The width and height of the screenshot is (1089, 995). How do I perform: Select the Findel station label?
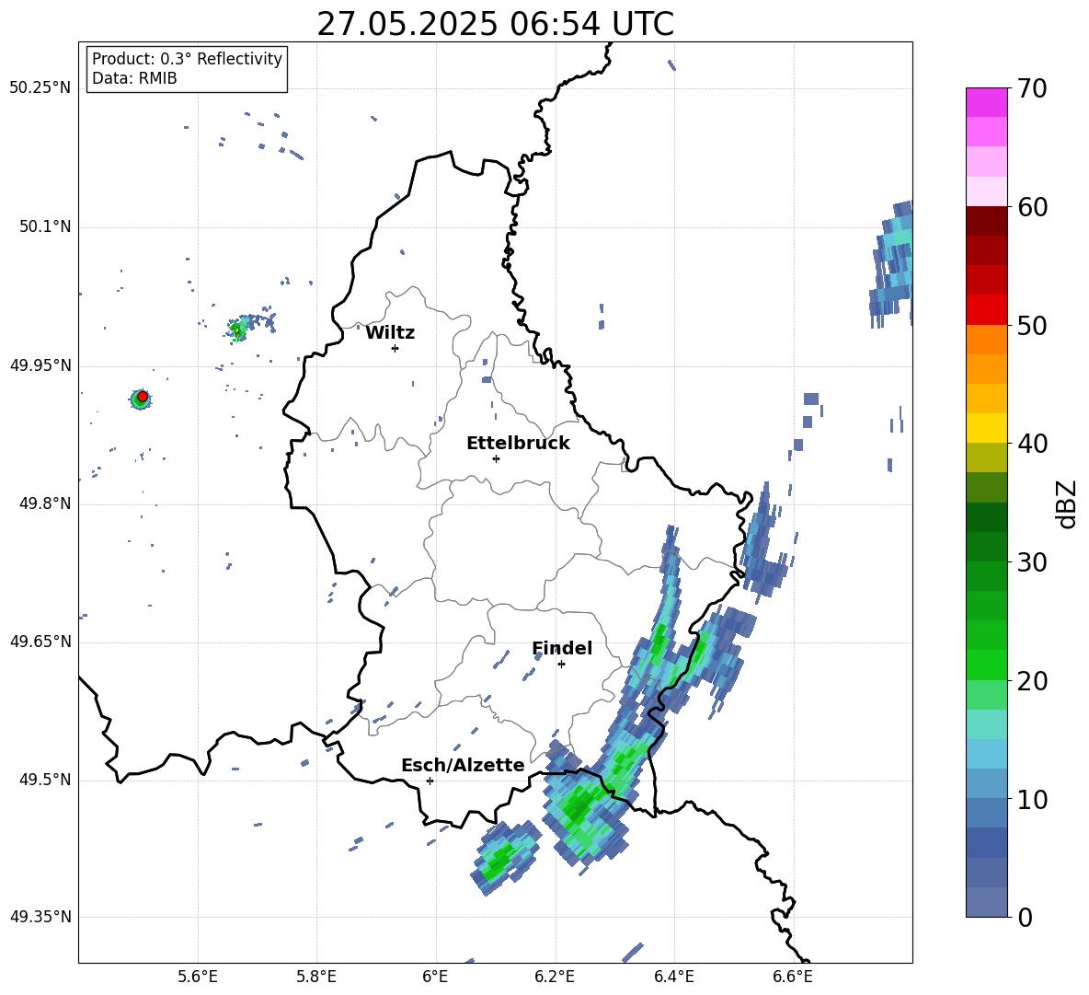tap(562, 648)
